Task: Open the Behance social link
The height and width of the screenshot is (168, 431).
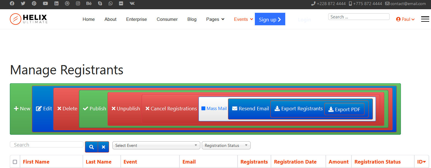Action: coord(89,4)
